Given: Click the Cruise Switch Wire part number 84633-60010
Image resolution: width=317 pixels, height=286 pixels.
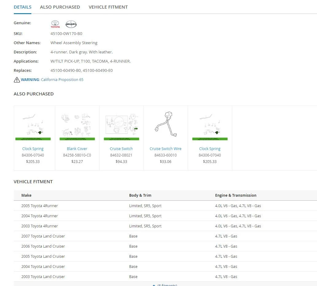Looking at the screenshot, I should click(x=166, y=155).
